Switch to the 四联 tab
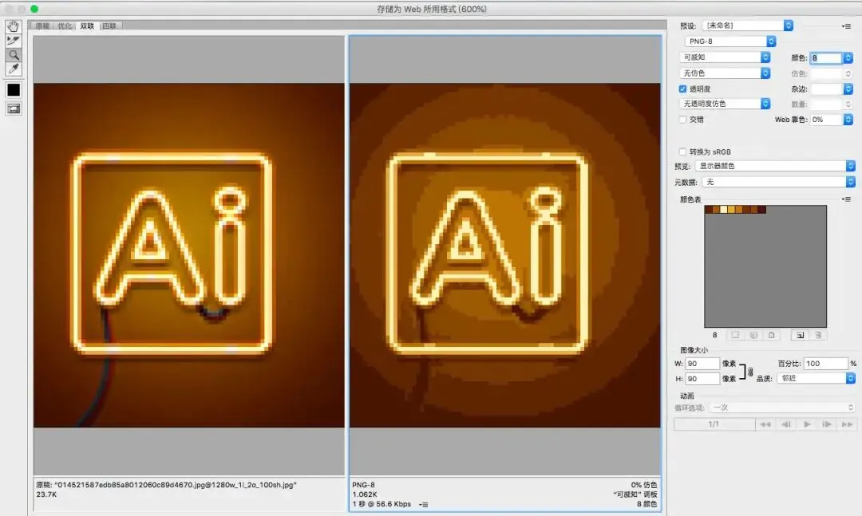The width and height of the screenshot is (862, 516). point(109,26)
